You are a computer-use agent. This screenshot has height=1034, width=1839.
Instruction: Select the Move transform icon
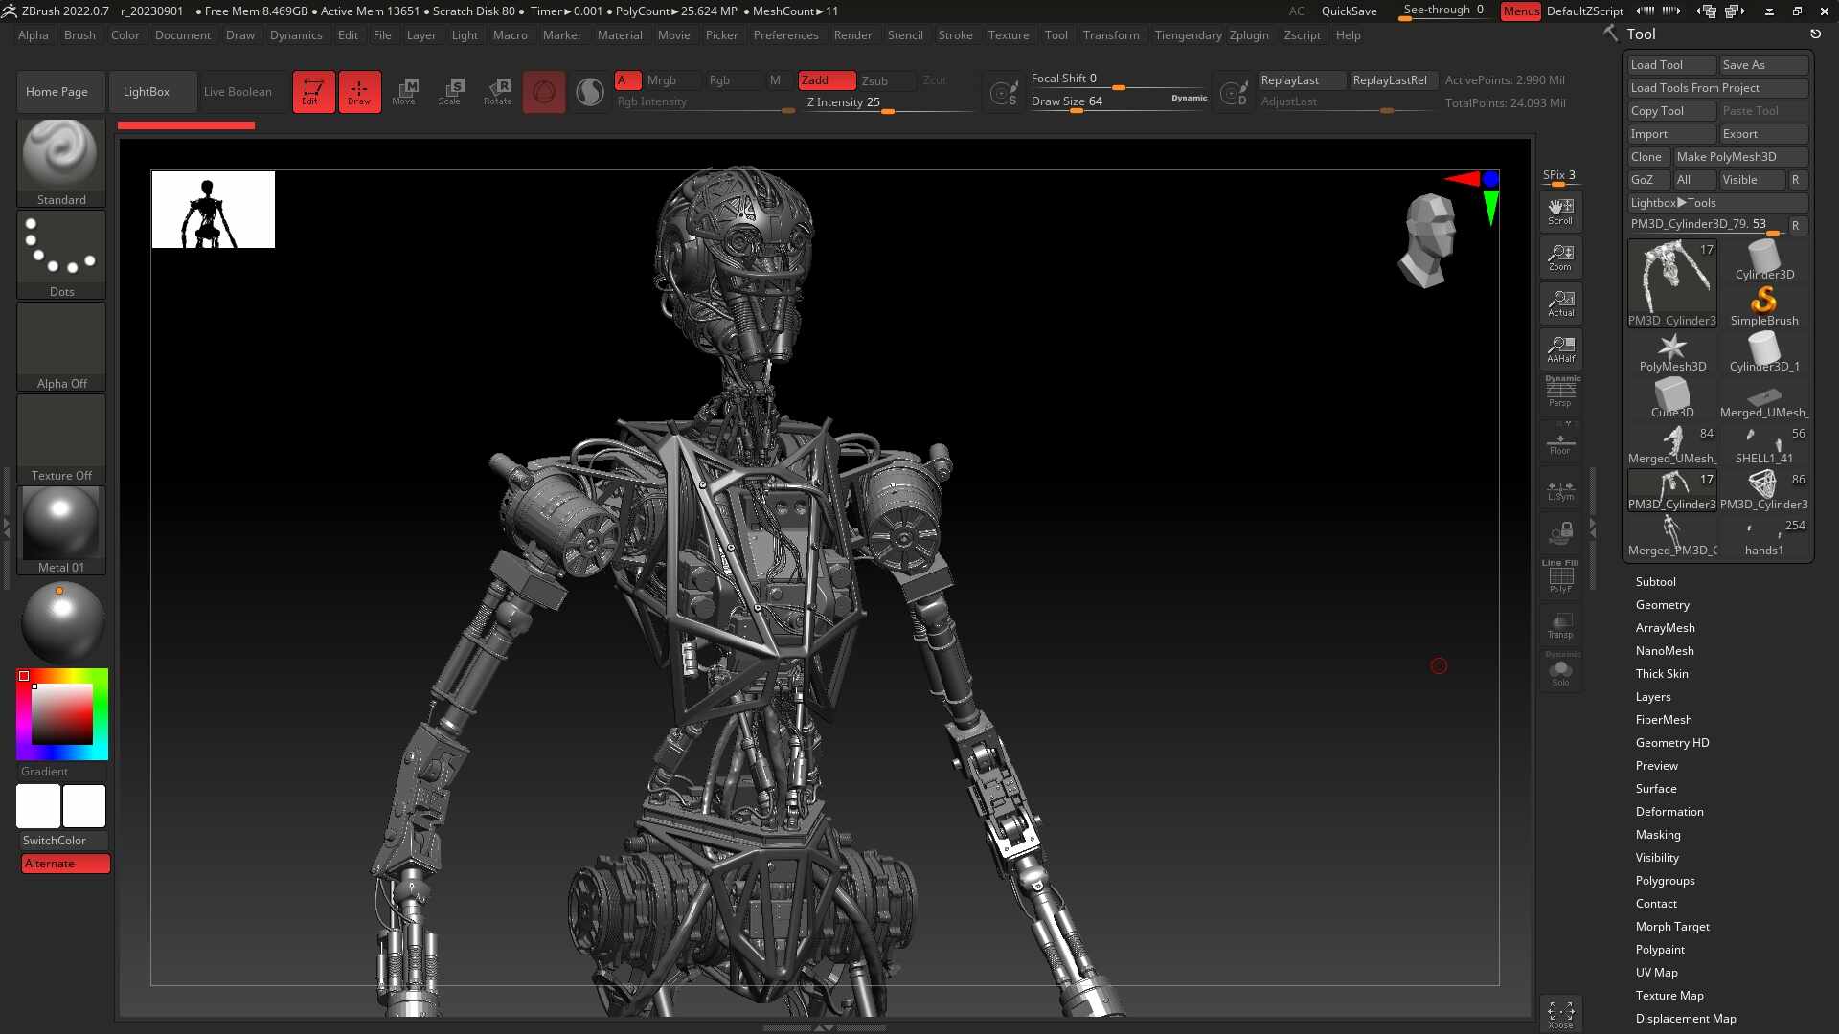[x=404, y=92]
